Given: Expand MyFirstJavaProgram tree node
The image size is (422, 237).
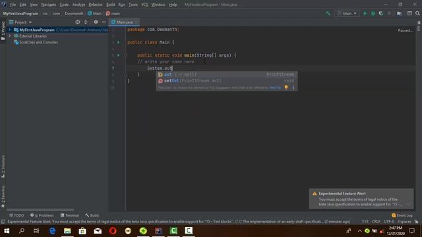Looking at the screenshot, I should point(10,30).
